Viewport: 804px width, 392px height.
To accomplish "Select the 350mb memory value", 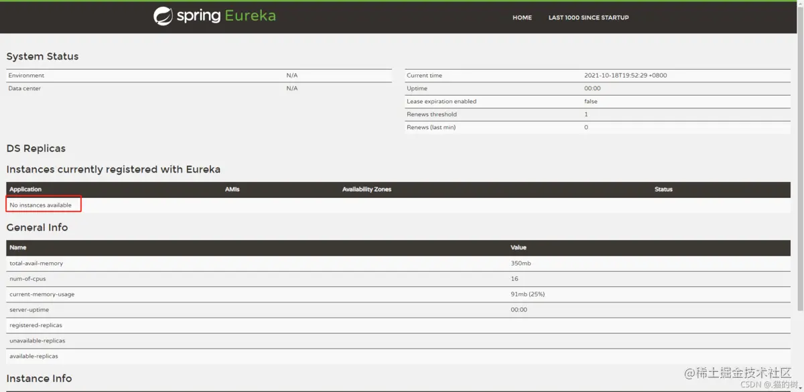I will (521, 264).
